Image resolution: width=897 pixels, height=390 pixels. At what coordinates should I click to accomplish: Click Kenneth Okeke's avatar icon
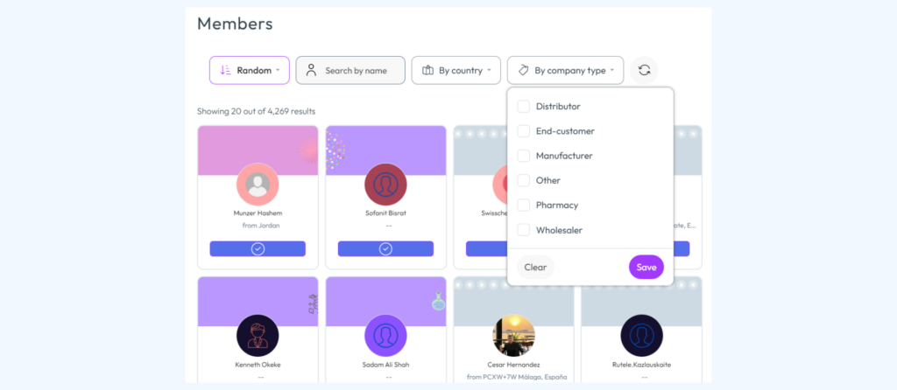coord(258,335)
